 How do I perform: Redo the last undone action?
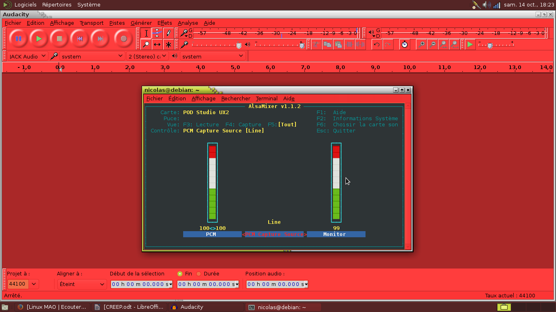pos(388,44)
